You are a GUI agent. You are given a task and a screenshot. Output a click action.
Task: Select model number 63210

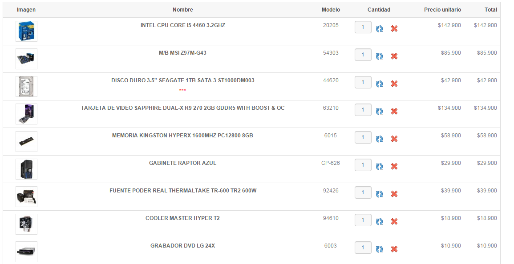tap(331, 108)
